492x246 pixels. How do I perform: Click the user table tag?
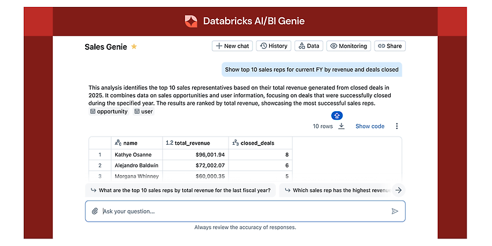pyautogui.click(x=144, y=111)
